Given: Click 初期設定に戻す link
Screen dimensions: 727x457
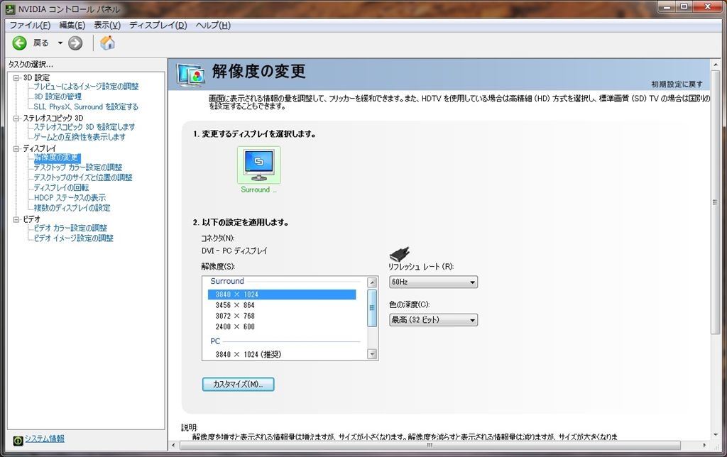Looking at the screenshot, I should point(677,84).
